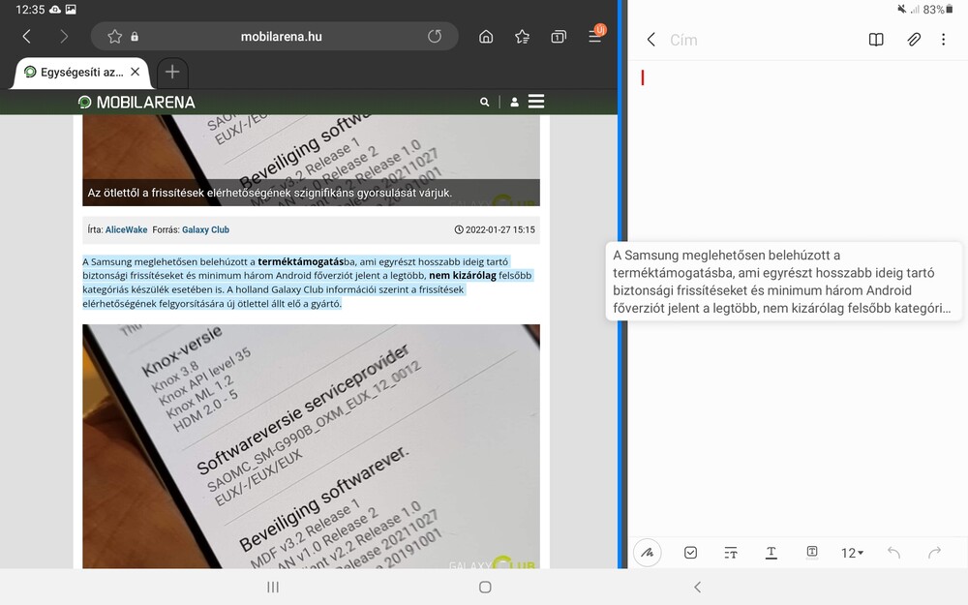Check the 83% battery indicator

click(x=938, y=10)
